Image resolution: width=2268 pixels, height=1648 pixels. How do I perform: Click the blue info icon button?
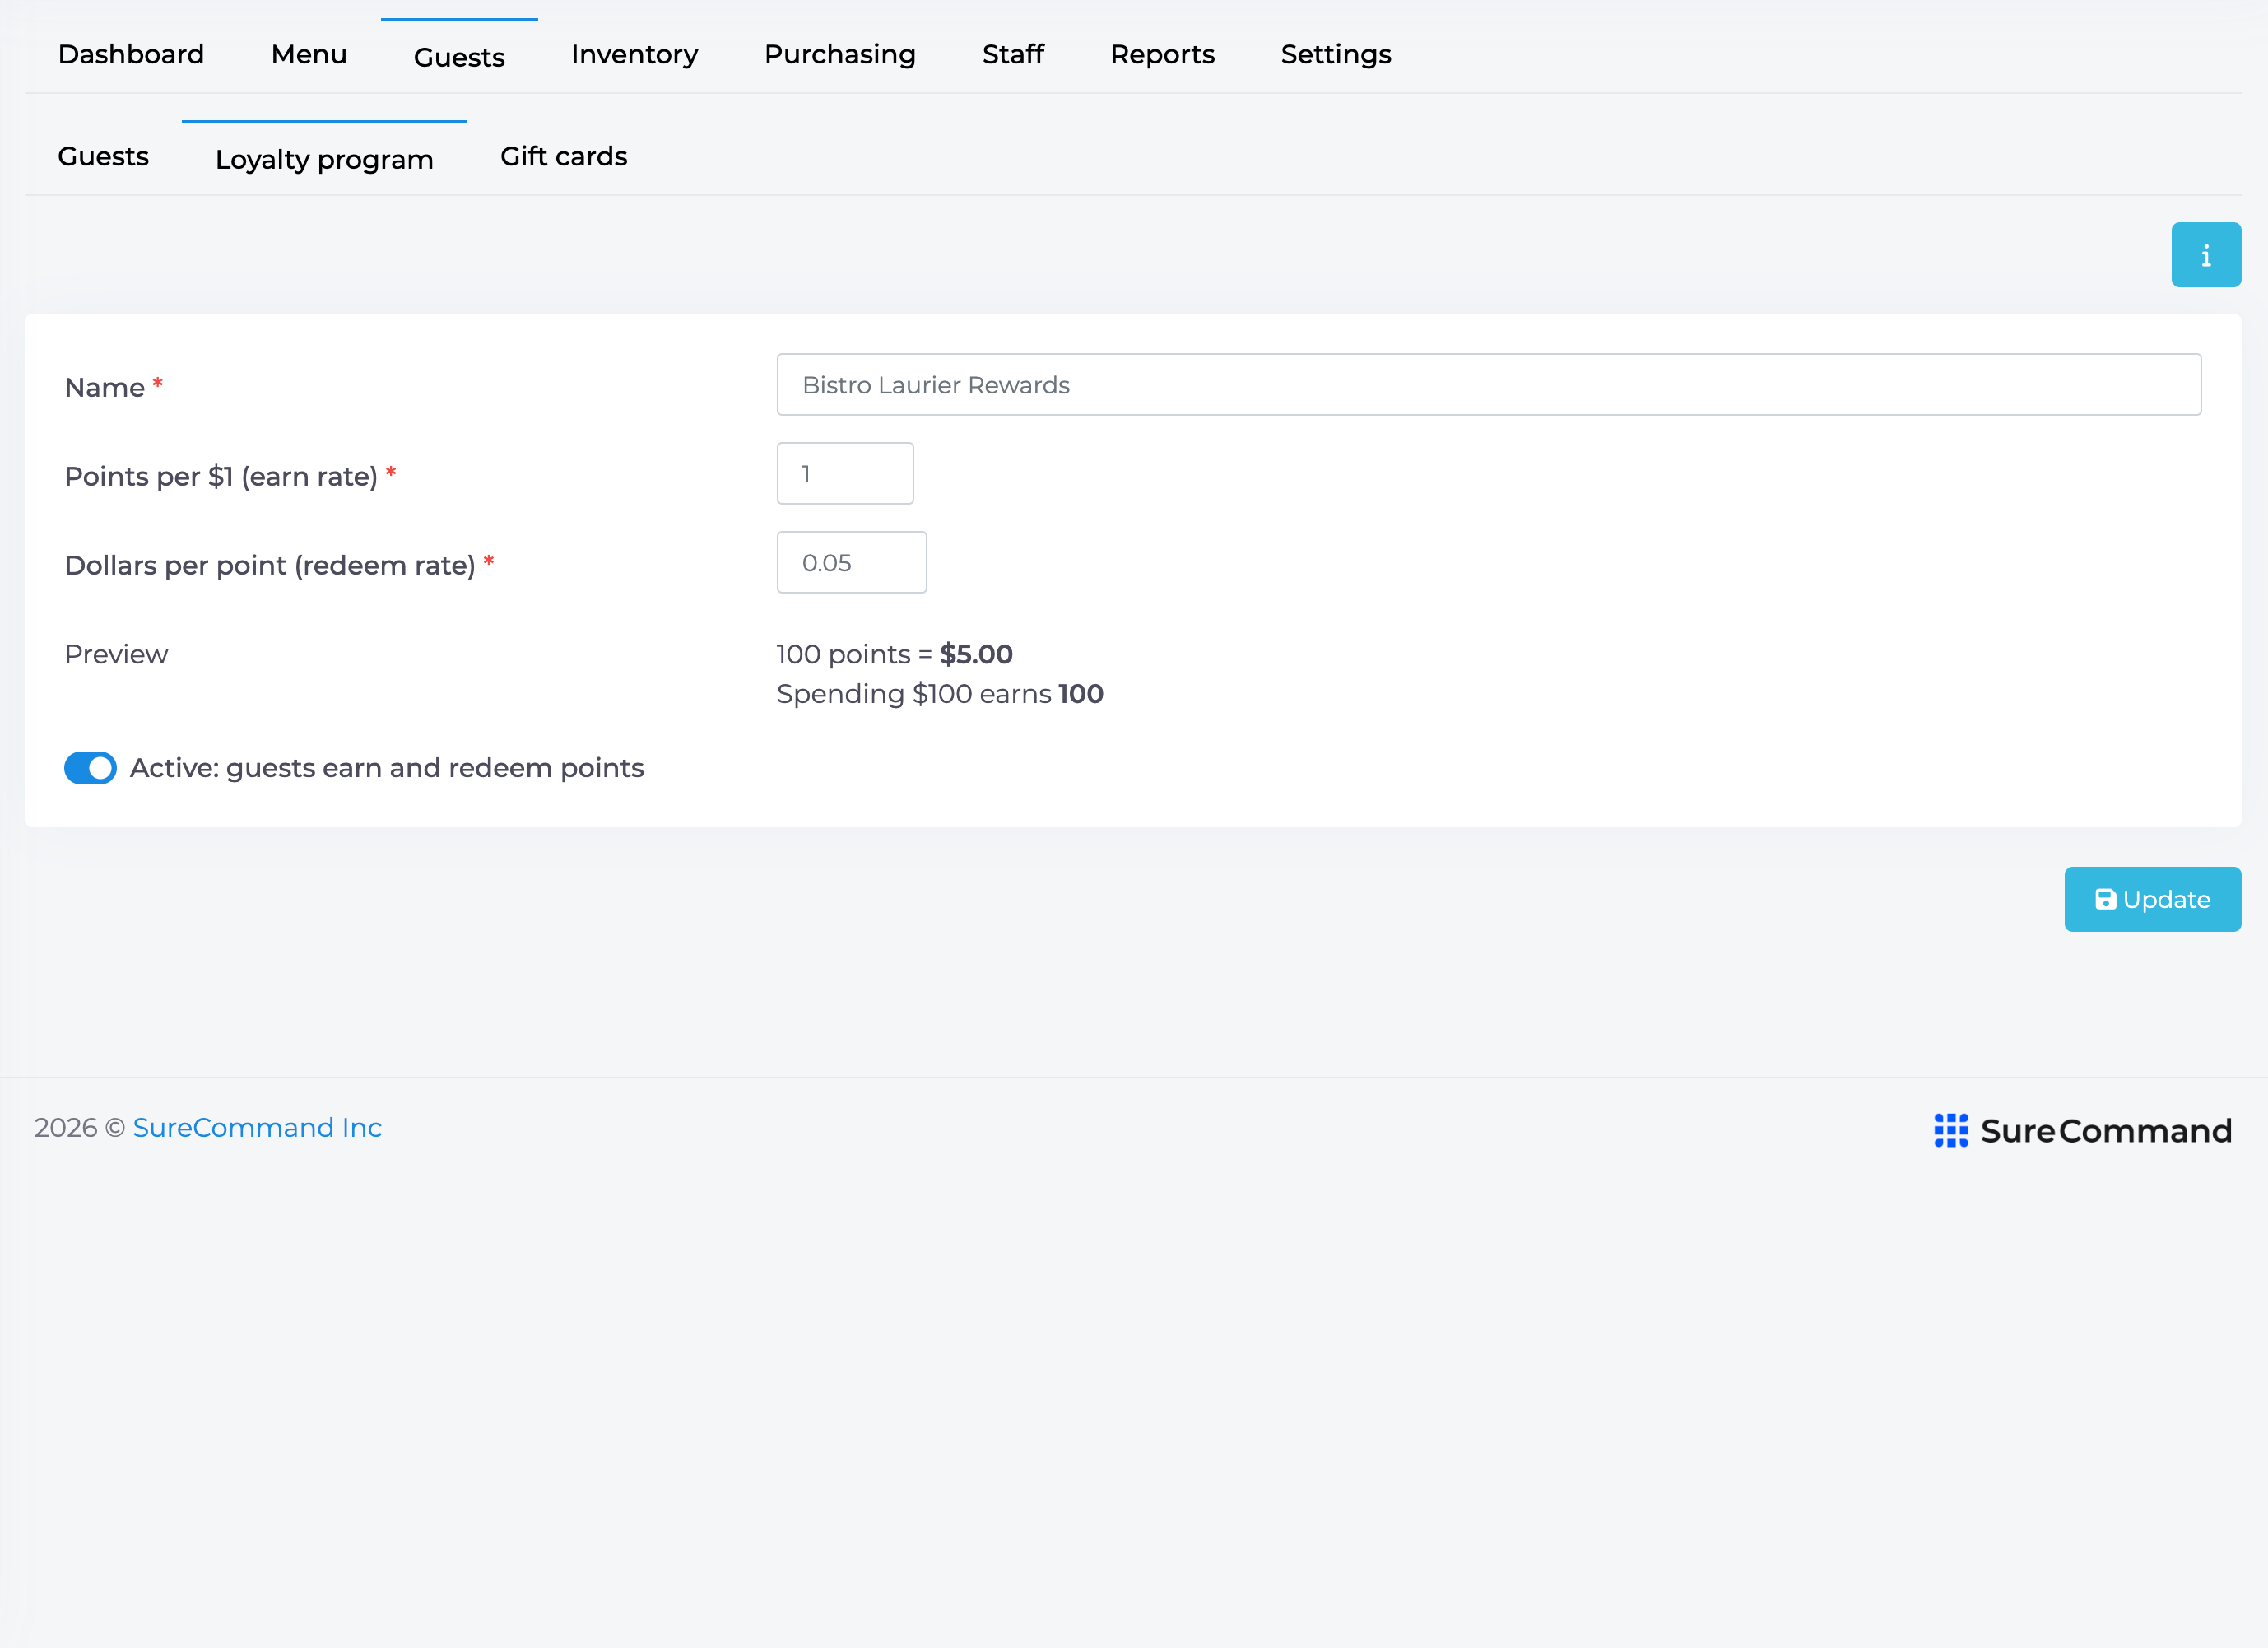(2205, 255)
